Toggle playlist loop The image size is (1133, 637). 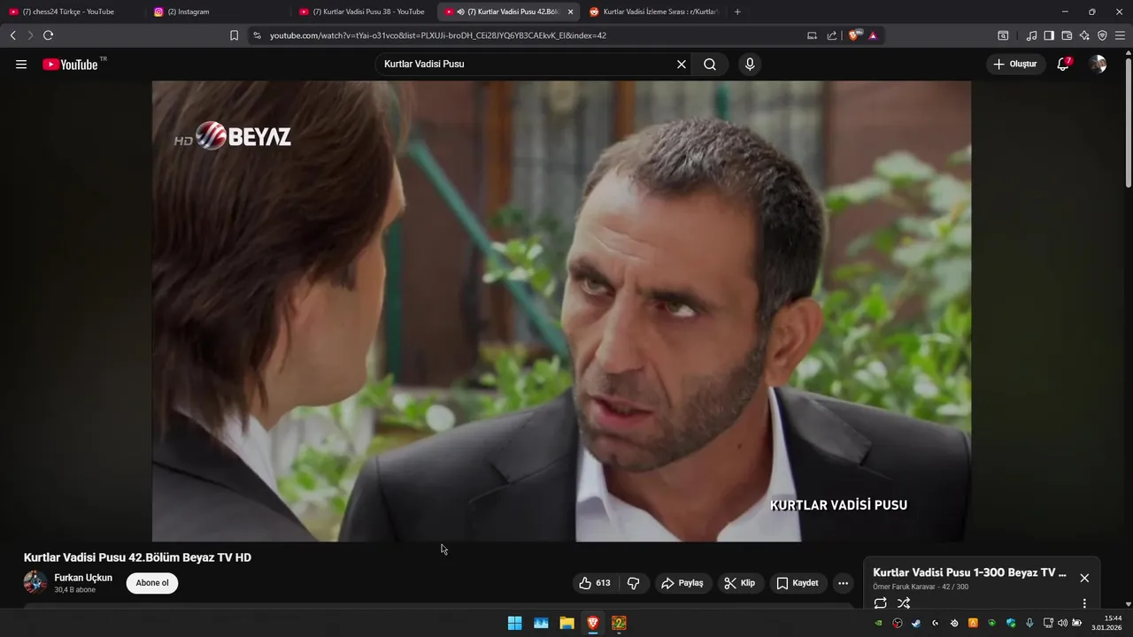(880, 603)
